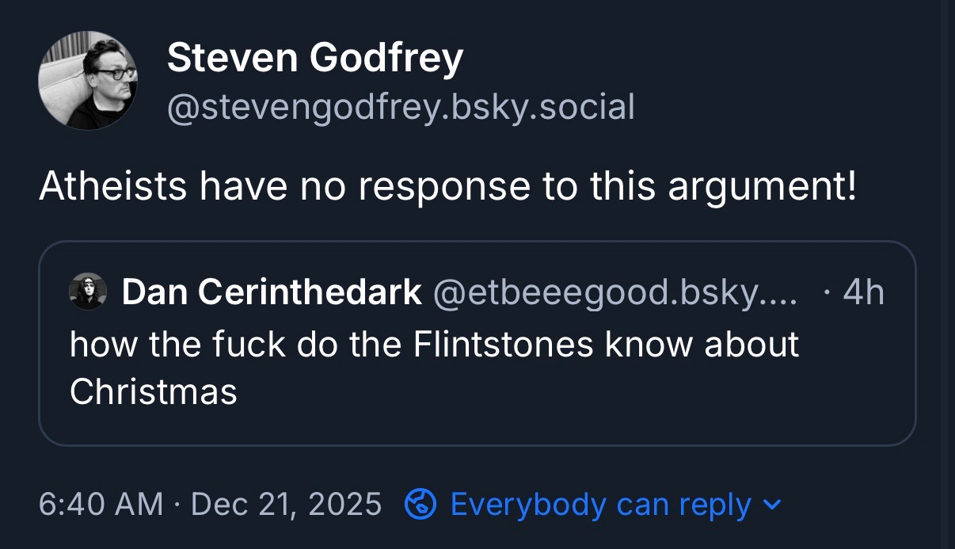Click the Steven Godfrey display name
This screenshot has width=955, height=549.
(314, 58)
